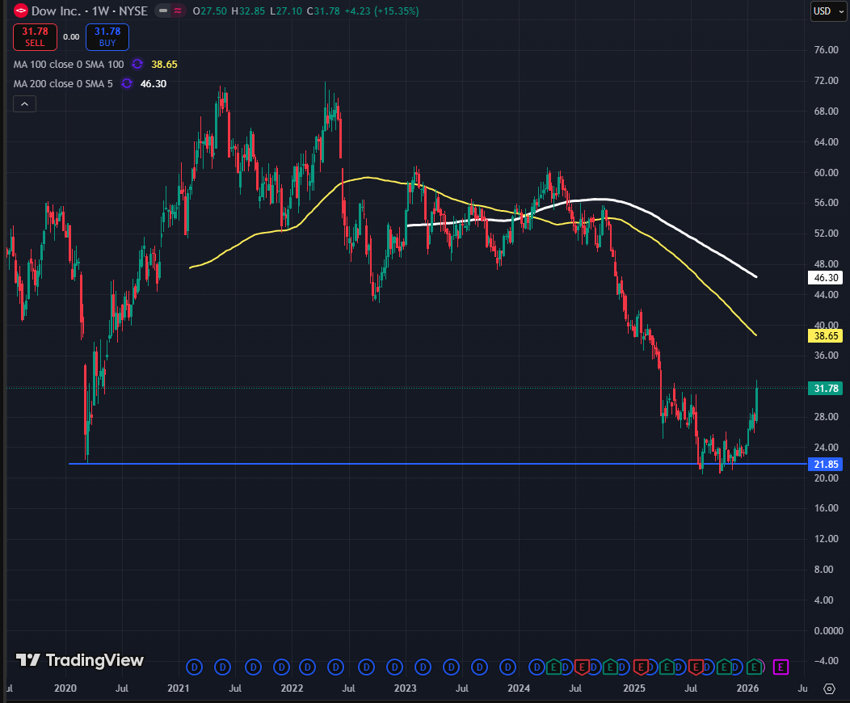
Task: Click the latest green earnings E marker
Action: (754, 667)
